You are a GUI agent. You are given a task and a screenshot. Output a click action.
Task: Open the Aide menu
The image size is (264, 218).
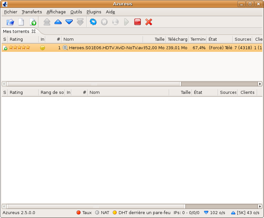110,12
